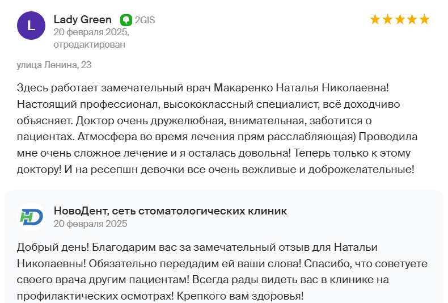Click the line доктору! И на ресепшн девочки
The width and height of the screenshot is (448, 303).
215,170
